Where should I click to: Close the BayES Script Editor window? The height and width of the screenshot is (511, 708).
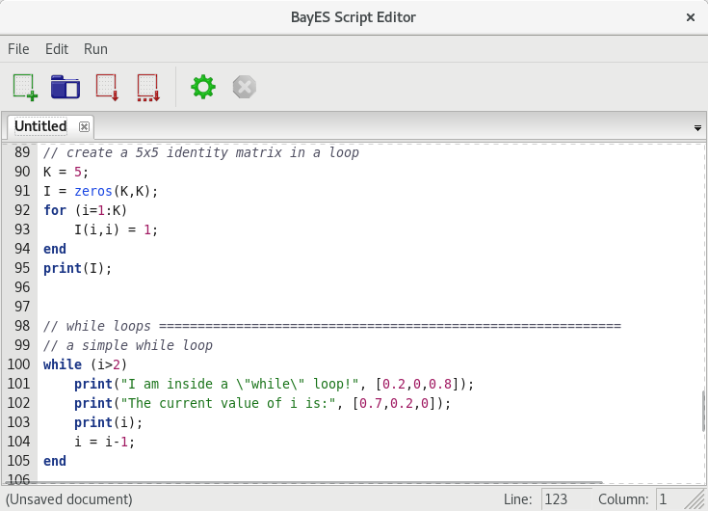(x=691, y=17)
